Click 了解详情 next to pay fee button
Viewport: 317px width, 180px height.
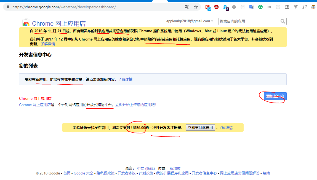click(225, 128)
